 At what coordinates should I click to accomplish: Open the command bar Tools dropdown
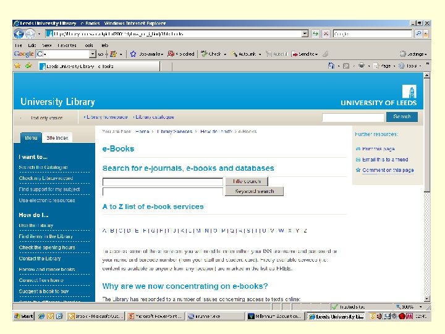[410, 66]
